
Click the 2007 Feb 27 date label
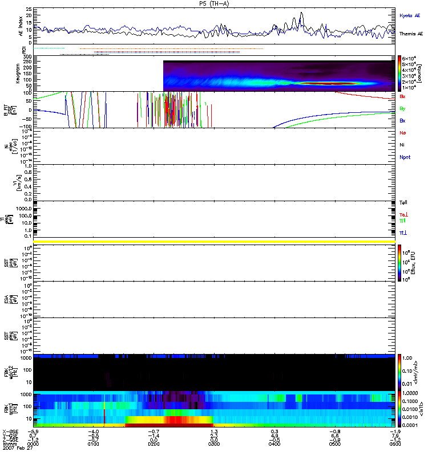14,449
